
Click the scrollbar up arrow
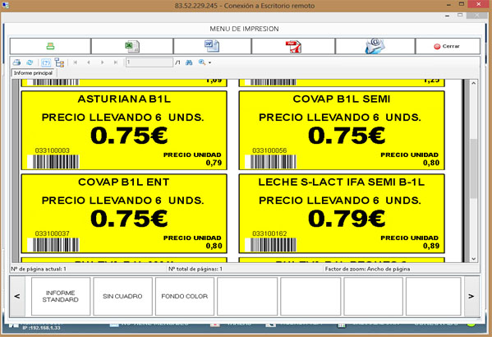pyautogui.click(x=473, y=83)
